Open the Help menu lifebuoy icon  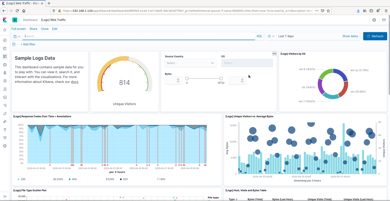[x=374, y=20]
